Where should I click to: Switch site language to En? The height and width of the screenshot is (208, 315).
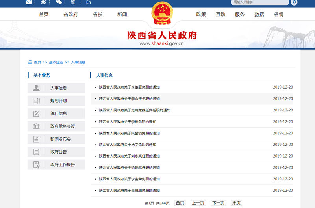click(x=89, y=2)
